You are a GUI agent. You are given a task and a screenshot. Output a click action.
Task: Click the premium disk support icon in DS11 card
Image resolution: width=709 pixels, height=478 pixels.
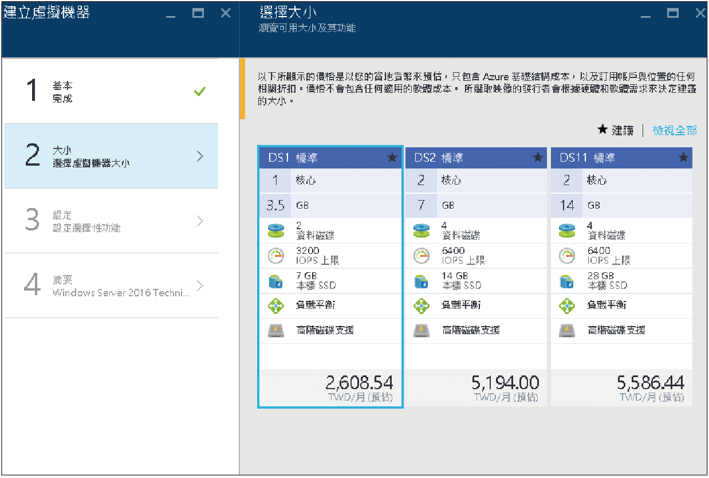567,330
